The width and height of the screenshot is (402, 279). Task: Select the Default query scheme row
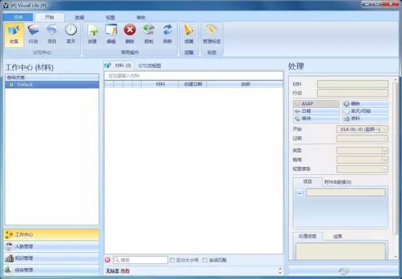click(52, 85)
